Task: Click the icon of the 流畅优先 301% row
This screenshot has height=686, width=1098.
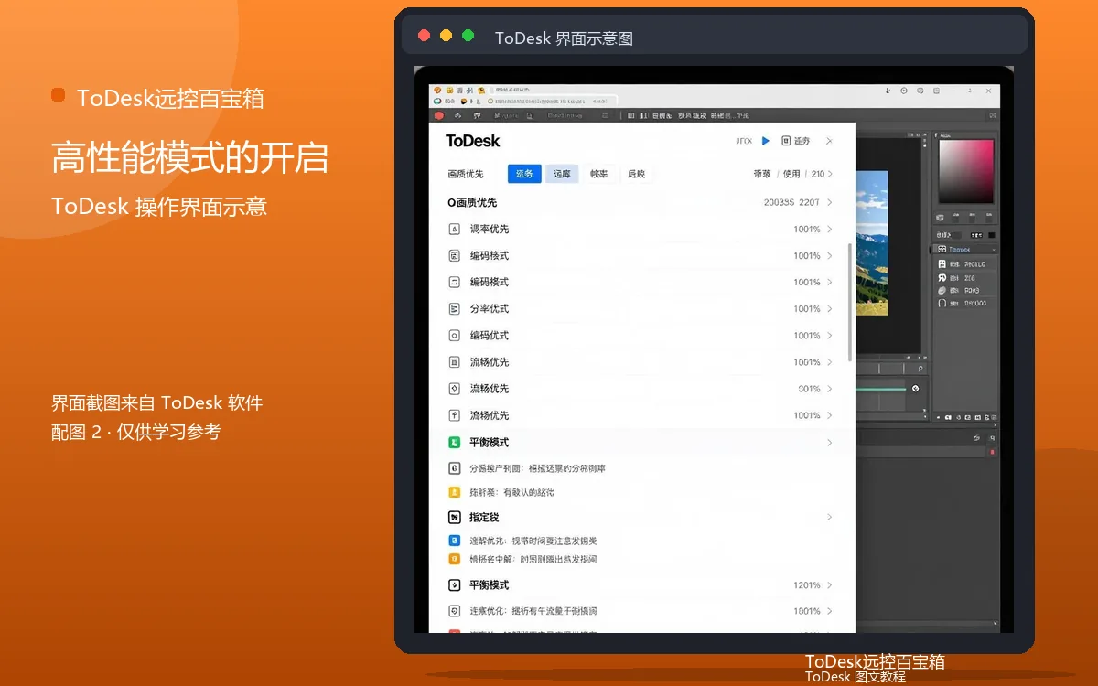Action: click(x=454, y=389)
